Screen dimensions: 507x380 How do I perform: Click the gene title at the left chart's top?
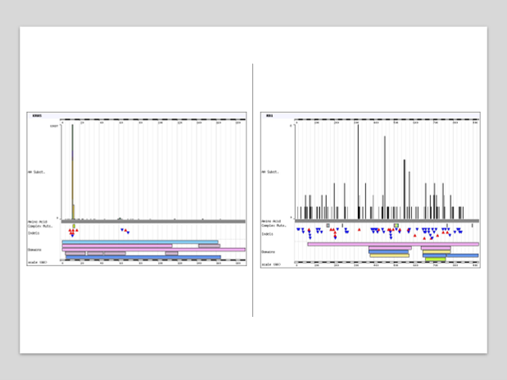click(x=37, y=115)
